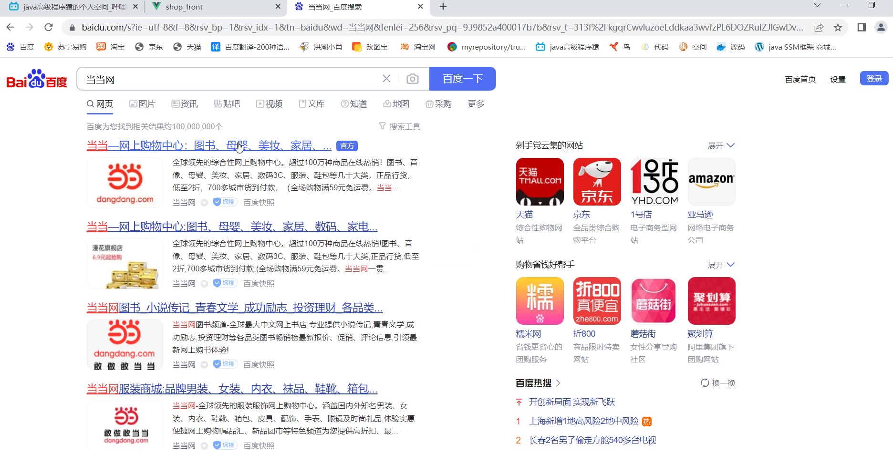Viewport: 893px width, 454px height.
Task: Switch to 地图 search tab
Action: tap(396, 104)
